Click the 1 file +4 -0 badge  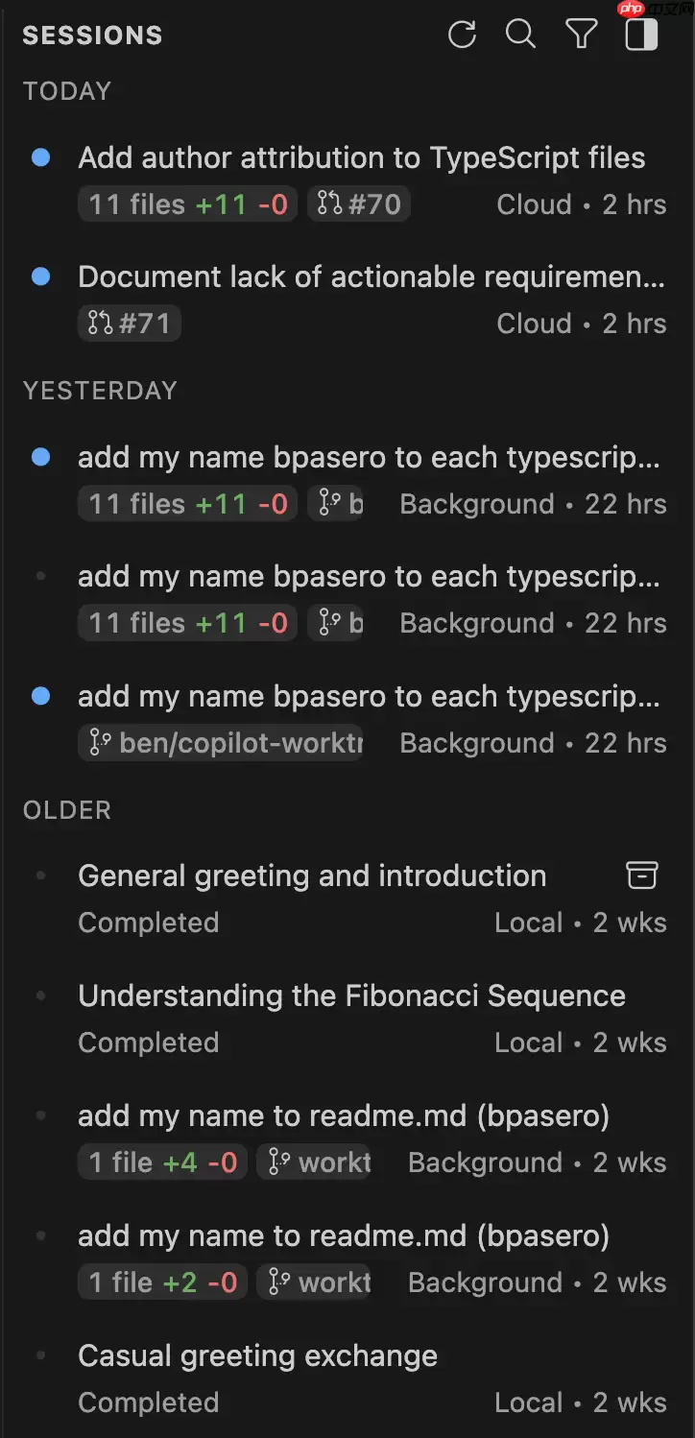[162, 1162]
